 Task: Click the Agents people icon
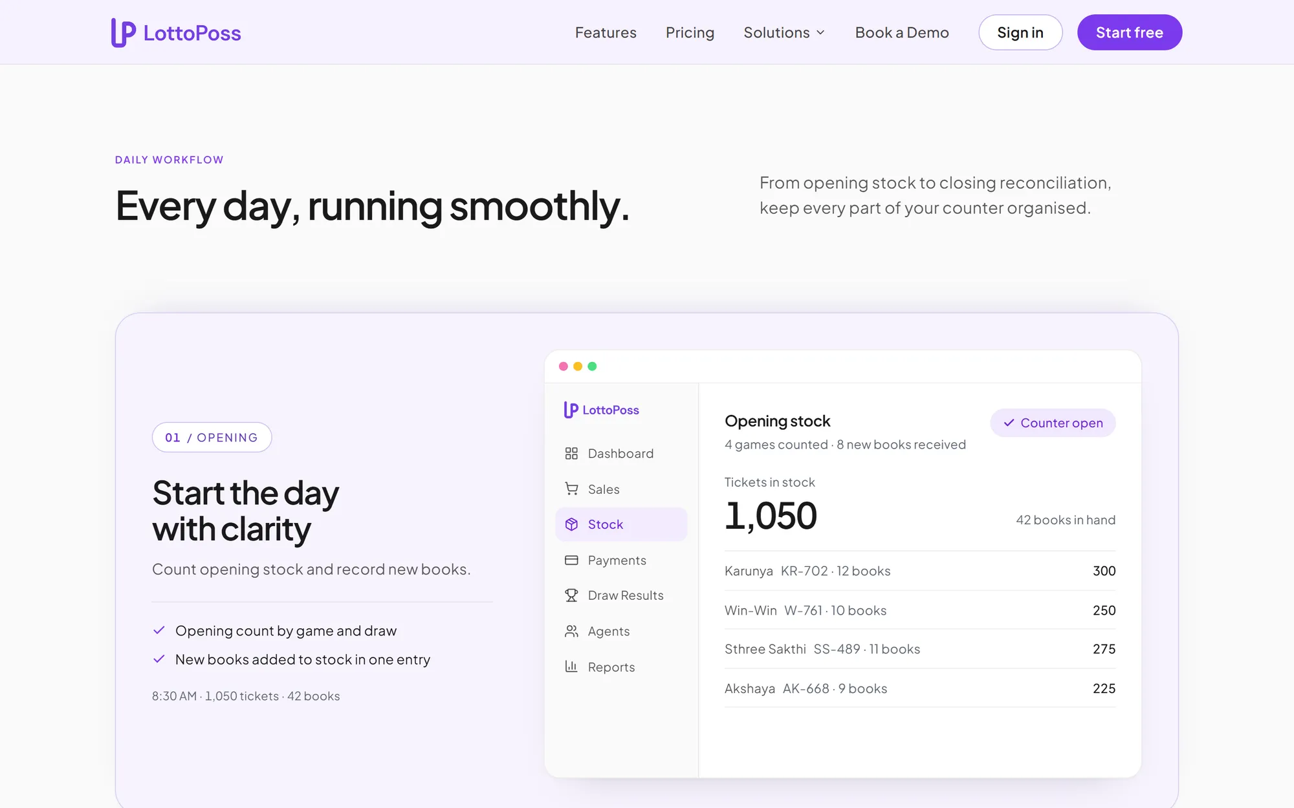[571, 632]
